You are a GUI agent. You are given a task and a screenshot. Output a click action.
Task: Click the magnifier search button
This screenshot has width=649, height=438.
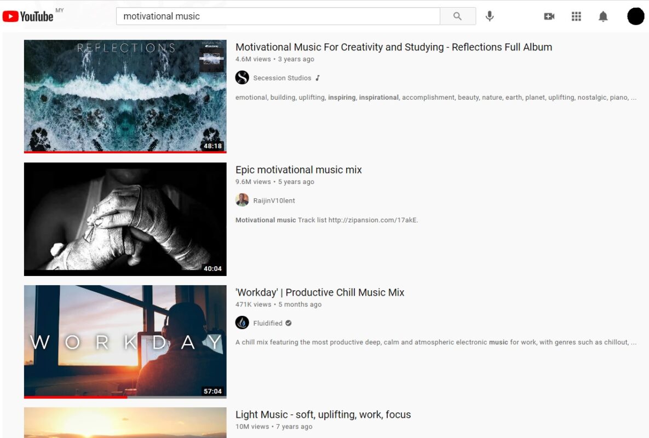pyautogui.click(x=457, y=16)
